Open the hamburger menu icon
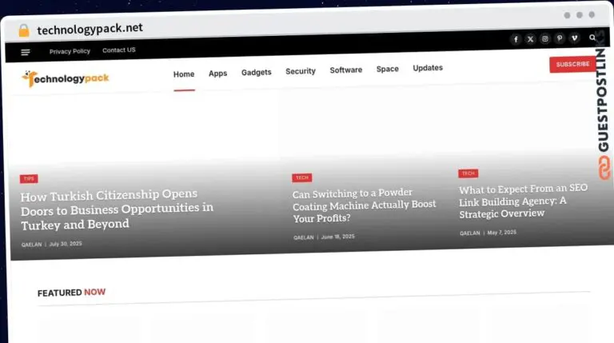This screenshot has height=343, width=614. coord(26,52)
